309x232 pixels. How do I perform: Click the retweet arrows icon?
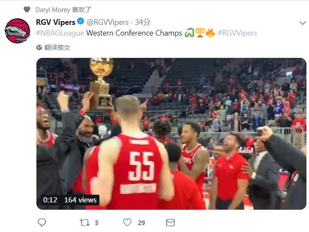click(85, 223)
